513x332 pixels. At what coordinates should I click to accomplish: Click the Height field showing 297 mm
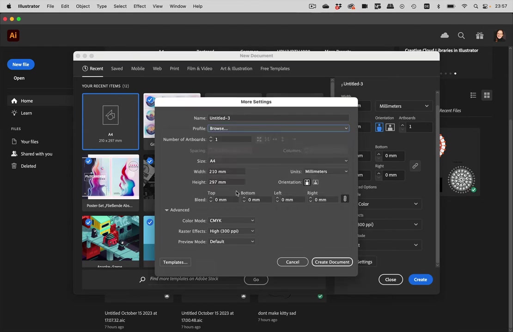(226, 182)
